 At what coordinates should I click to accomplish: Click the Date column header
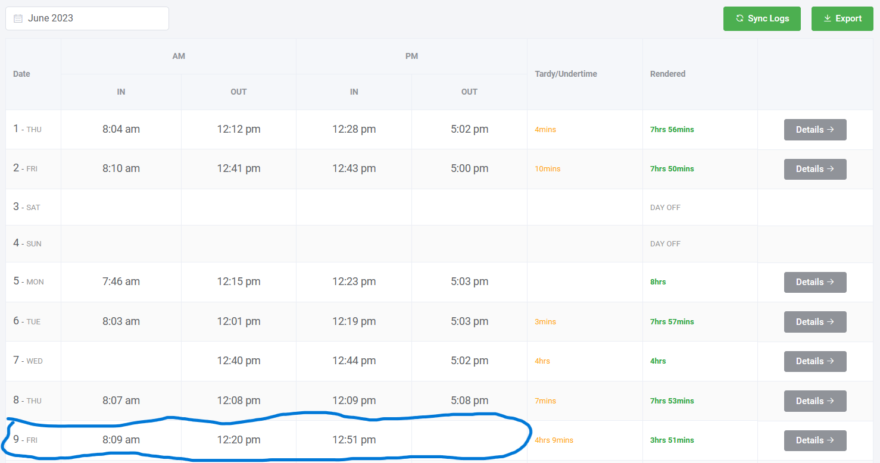(x=21, y=74)
